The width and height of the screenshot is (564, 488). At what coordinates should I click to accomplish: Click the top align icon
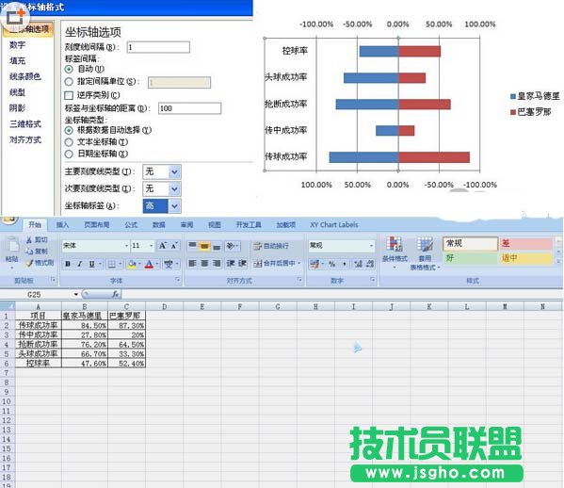pos(192,246)
